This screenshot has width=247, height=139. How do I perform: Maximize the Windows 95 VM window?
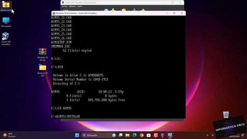[x=174, y=13]
